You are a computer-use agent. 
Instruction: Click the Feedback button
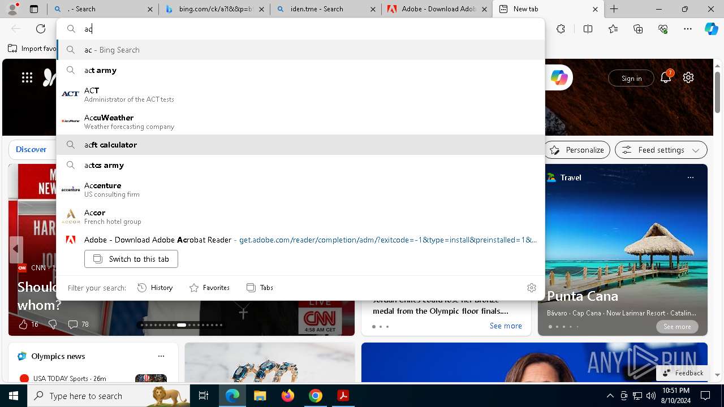[x=683, y=373]
